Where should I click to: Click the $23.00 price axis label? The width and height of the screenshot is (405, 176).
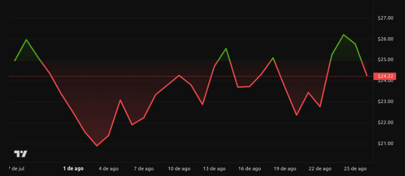pyautogui.click(x=385, y=102)
